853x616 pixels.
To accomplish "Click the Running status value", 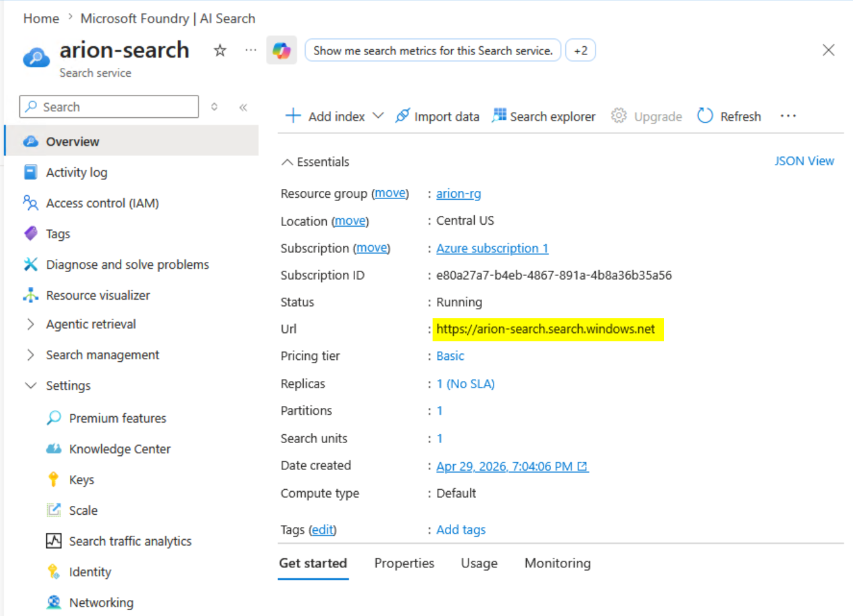I will [x=460, y=302].
